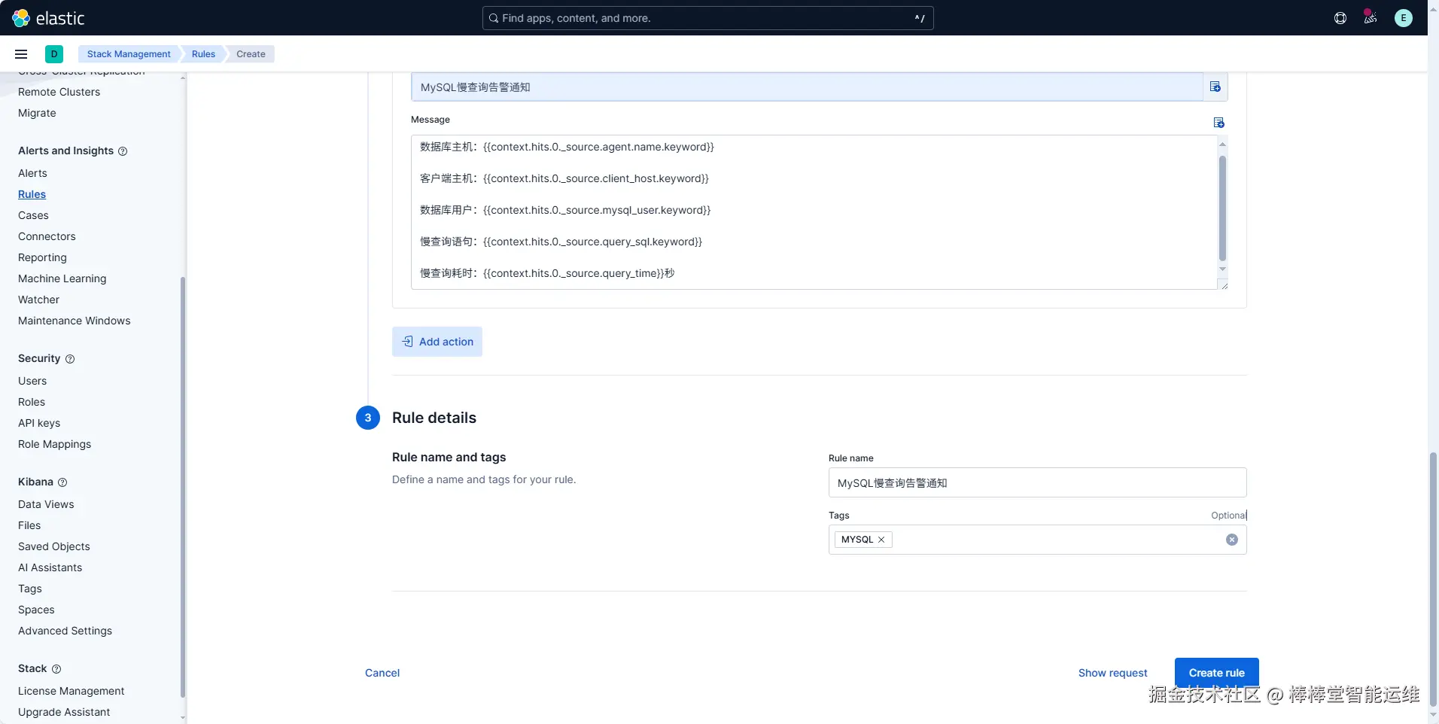The height and width of the screenshot is (724, 1439).
Task: Click Show request
Action: tap(1112, 673)
